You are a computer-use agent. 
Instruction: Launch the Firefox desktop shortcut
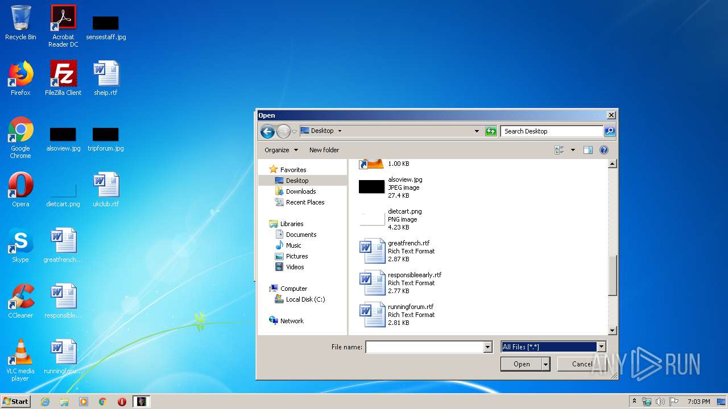click(20, 78)
